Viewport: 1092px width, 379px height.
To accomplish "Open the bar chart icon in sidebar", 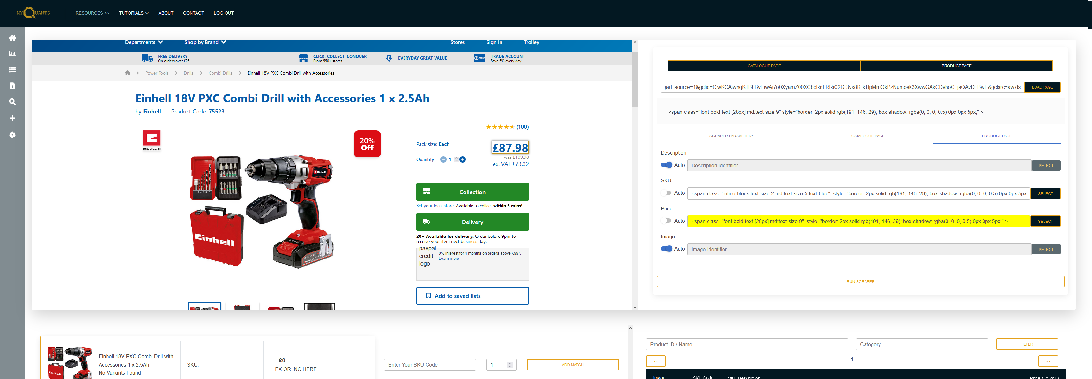I will [12, 54].
